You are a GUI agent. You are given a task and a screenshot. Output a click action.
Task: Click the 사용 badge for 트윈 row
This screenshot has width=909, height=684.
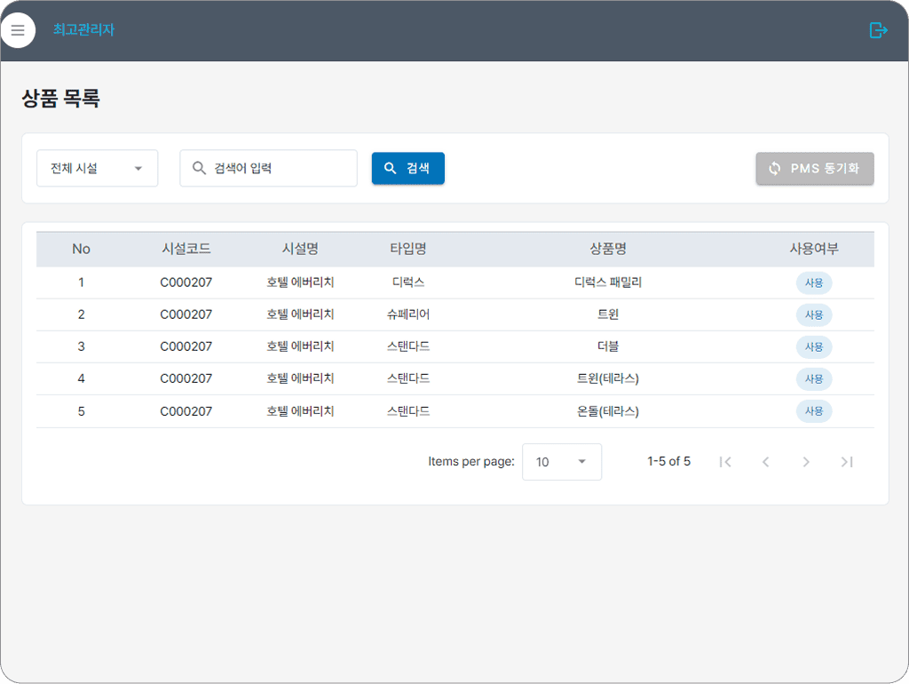click(814, 315)
